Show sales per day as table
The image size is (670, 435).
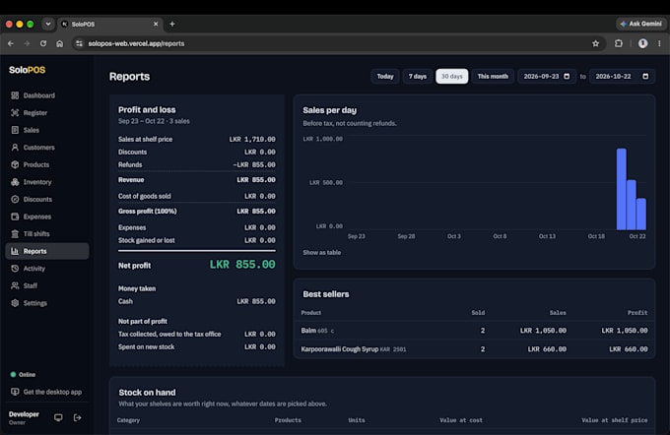(322, 252)
